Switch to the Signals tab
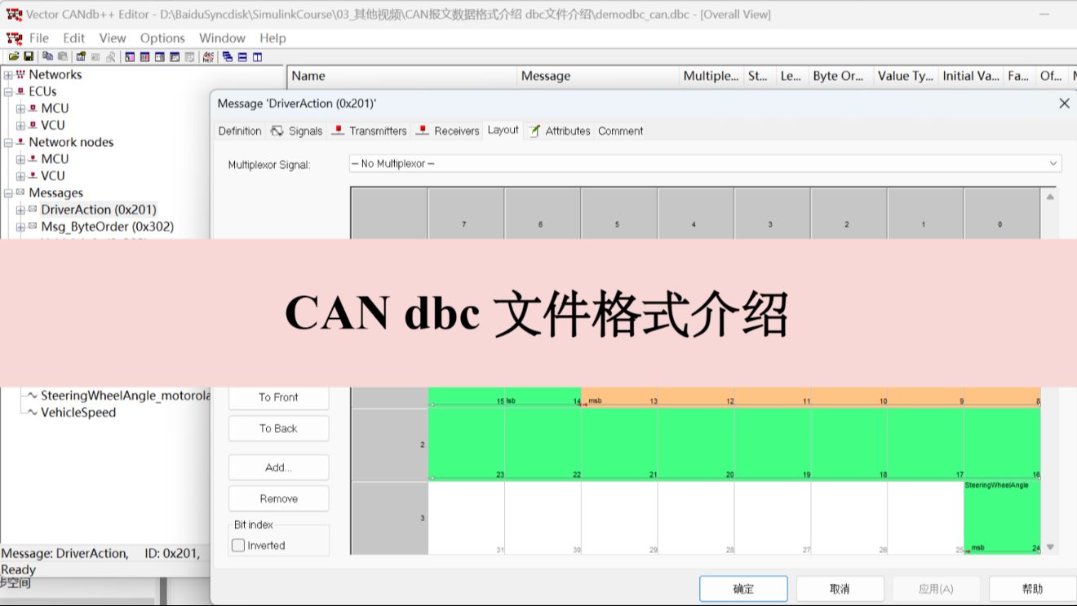 (297, 130)
